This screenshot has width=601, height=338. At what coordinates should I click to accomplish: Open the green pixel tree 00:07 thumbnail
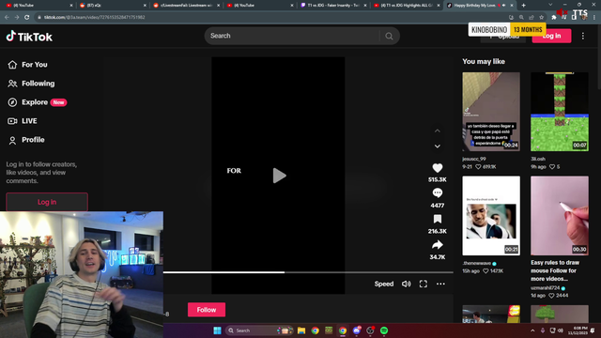coord(560,112)
